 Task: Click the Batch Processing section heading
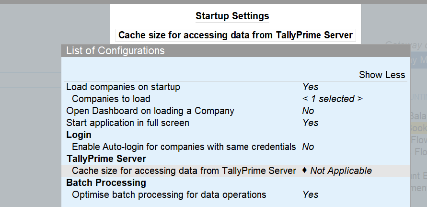[106, 183]
